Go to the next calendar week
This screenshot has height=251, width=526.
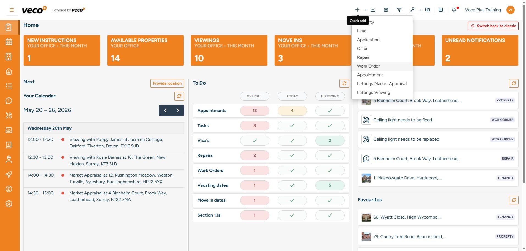[178, 110]
